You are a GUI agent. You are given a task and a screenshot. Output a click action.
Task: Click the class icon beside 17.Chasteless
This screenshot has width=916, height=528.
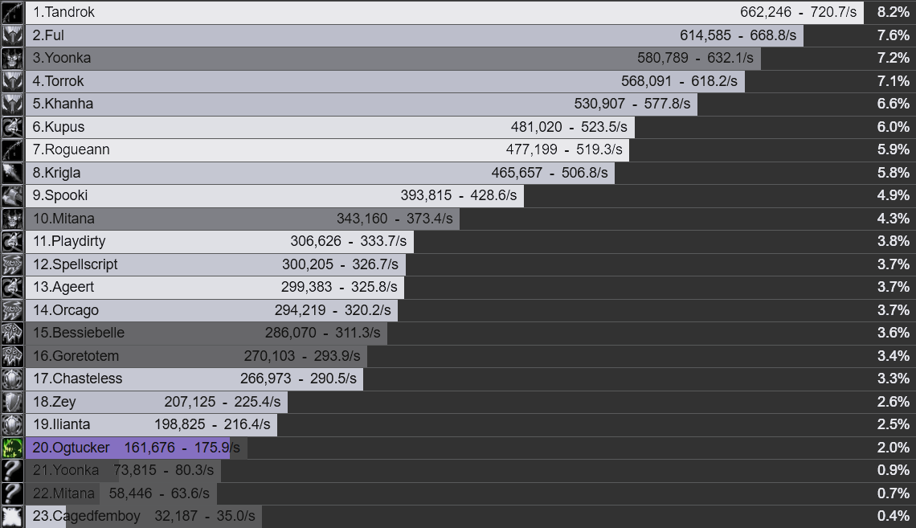pyautogui.click(x=12, y=379)
